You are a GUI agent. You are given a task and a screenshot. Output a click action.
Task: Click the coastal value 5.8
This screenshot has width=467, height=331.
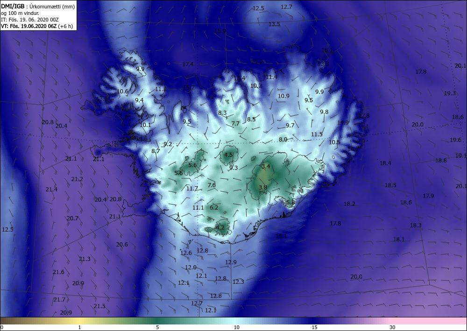[x=290, y=202]
